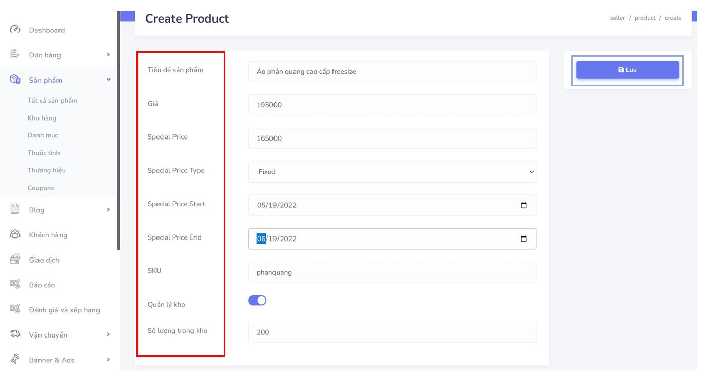Focus the SKU text field
Image resolution: width=705 pixels, height=377 pixels.
[x=392, y=272]
